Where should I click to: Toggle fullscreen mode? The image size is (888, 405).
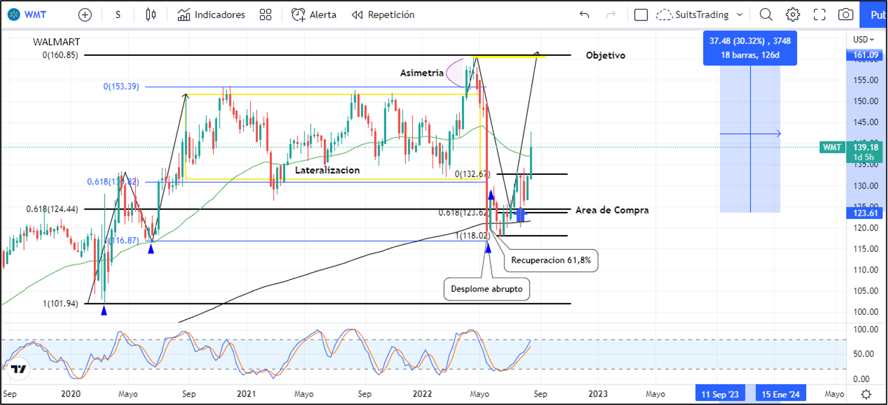point(819,15)
